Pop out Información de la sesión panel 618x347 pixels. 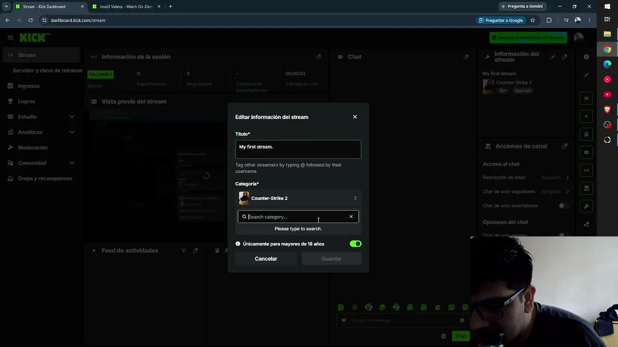[x=318, y=57]
